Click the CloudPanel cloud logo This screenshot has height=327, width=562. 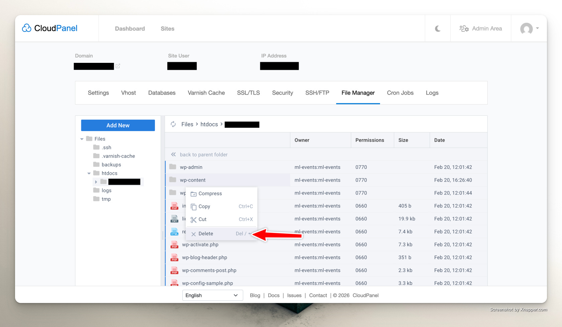tap(50, 28)
